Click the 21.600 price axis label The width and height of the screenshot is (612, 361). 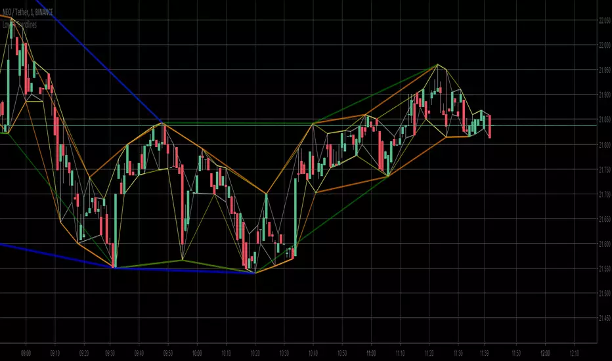click(605, 244)
